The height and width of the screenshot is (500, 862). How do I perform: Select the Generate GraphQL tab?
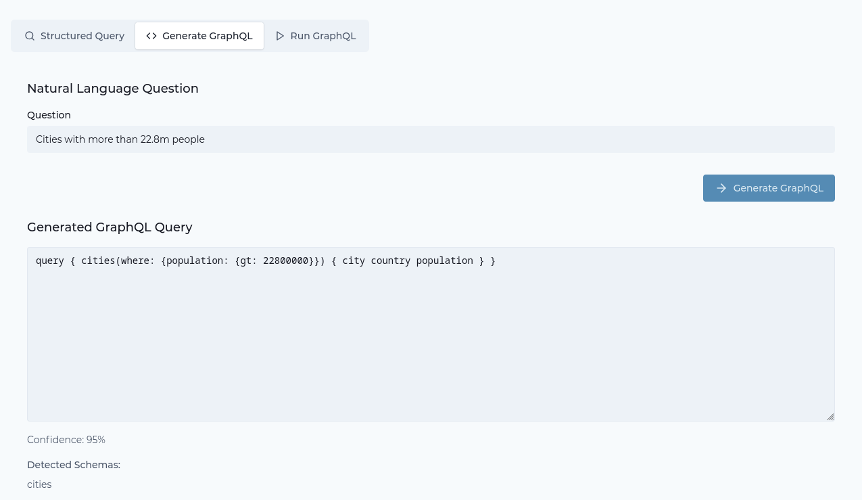199,36
